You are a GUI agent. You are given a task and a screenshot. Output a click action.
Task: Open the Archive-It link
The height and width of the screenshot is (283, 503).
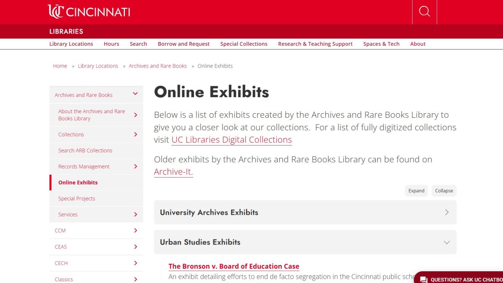coord(173,171)
